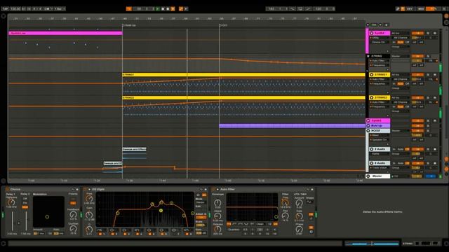
Task: Open NOISE track Mixer chooser
Action: pos(380,135)
